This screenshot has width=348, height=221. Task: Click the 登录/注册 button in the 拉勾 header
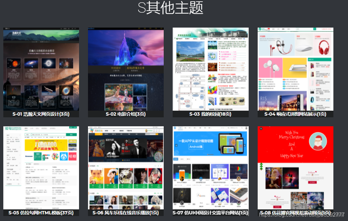tap(73, 128)
